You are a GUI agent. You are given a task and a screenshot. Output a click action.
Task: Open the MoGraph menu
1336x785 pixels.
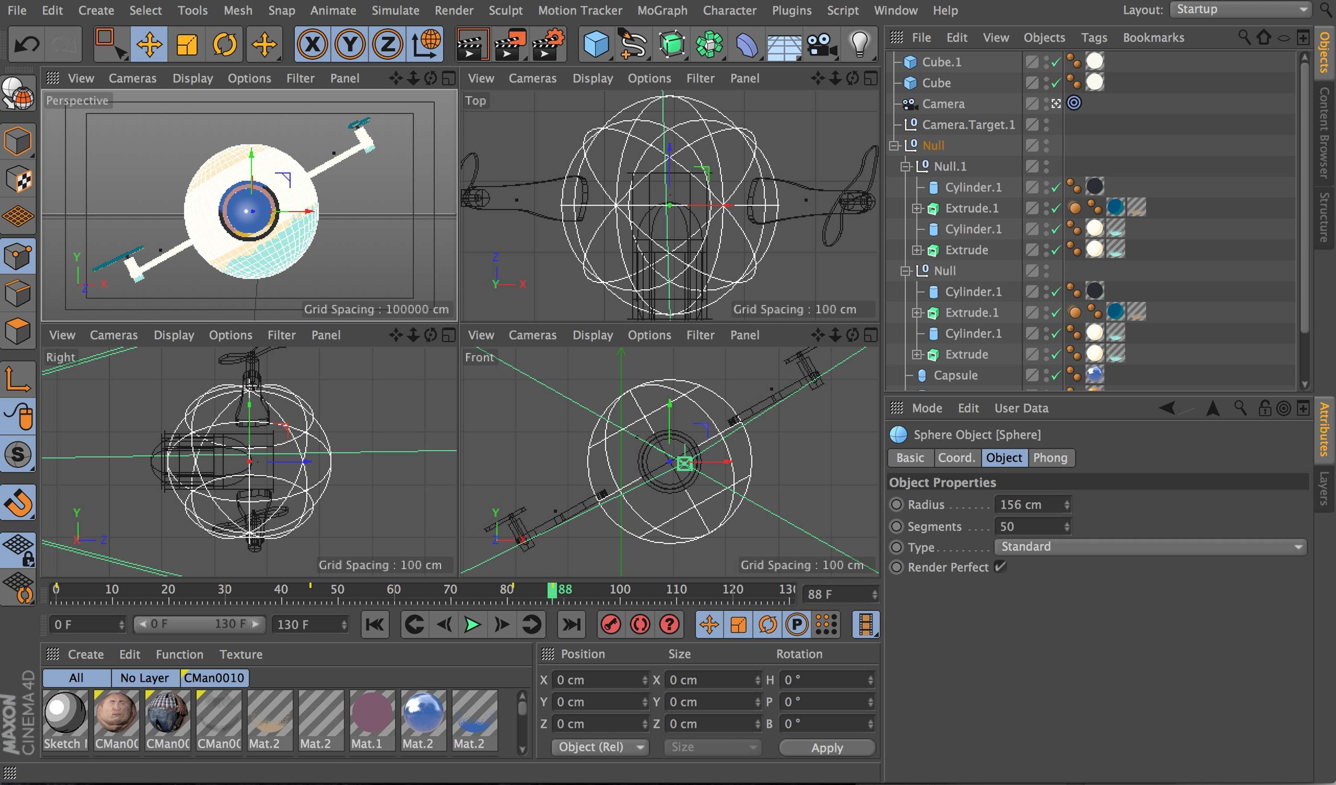[662, 10]
